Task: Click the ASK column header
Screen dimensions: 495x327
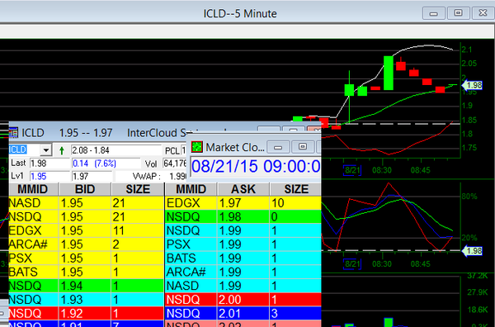Action: [x=243, y=189]
